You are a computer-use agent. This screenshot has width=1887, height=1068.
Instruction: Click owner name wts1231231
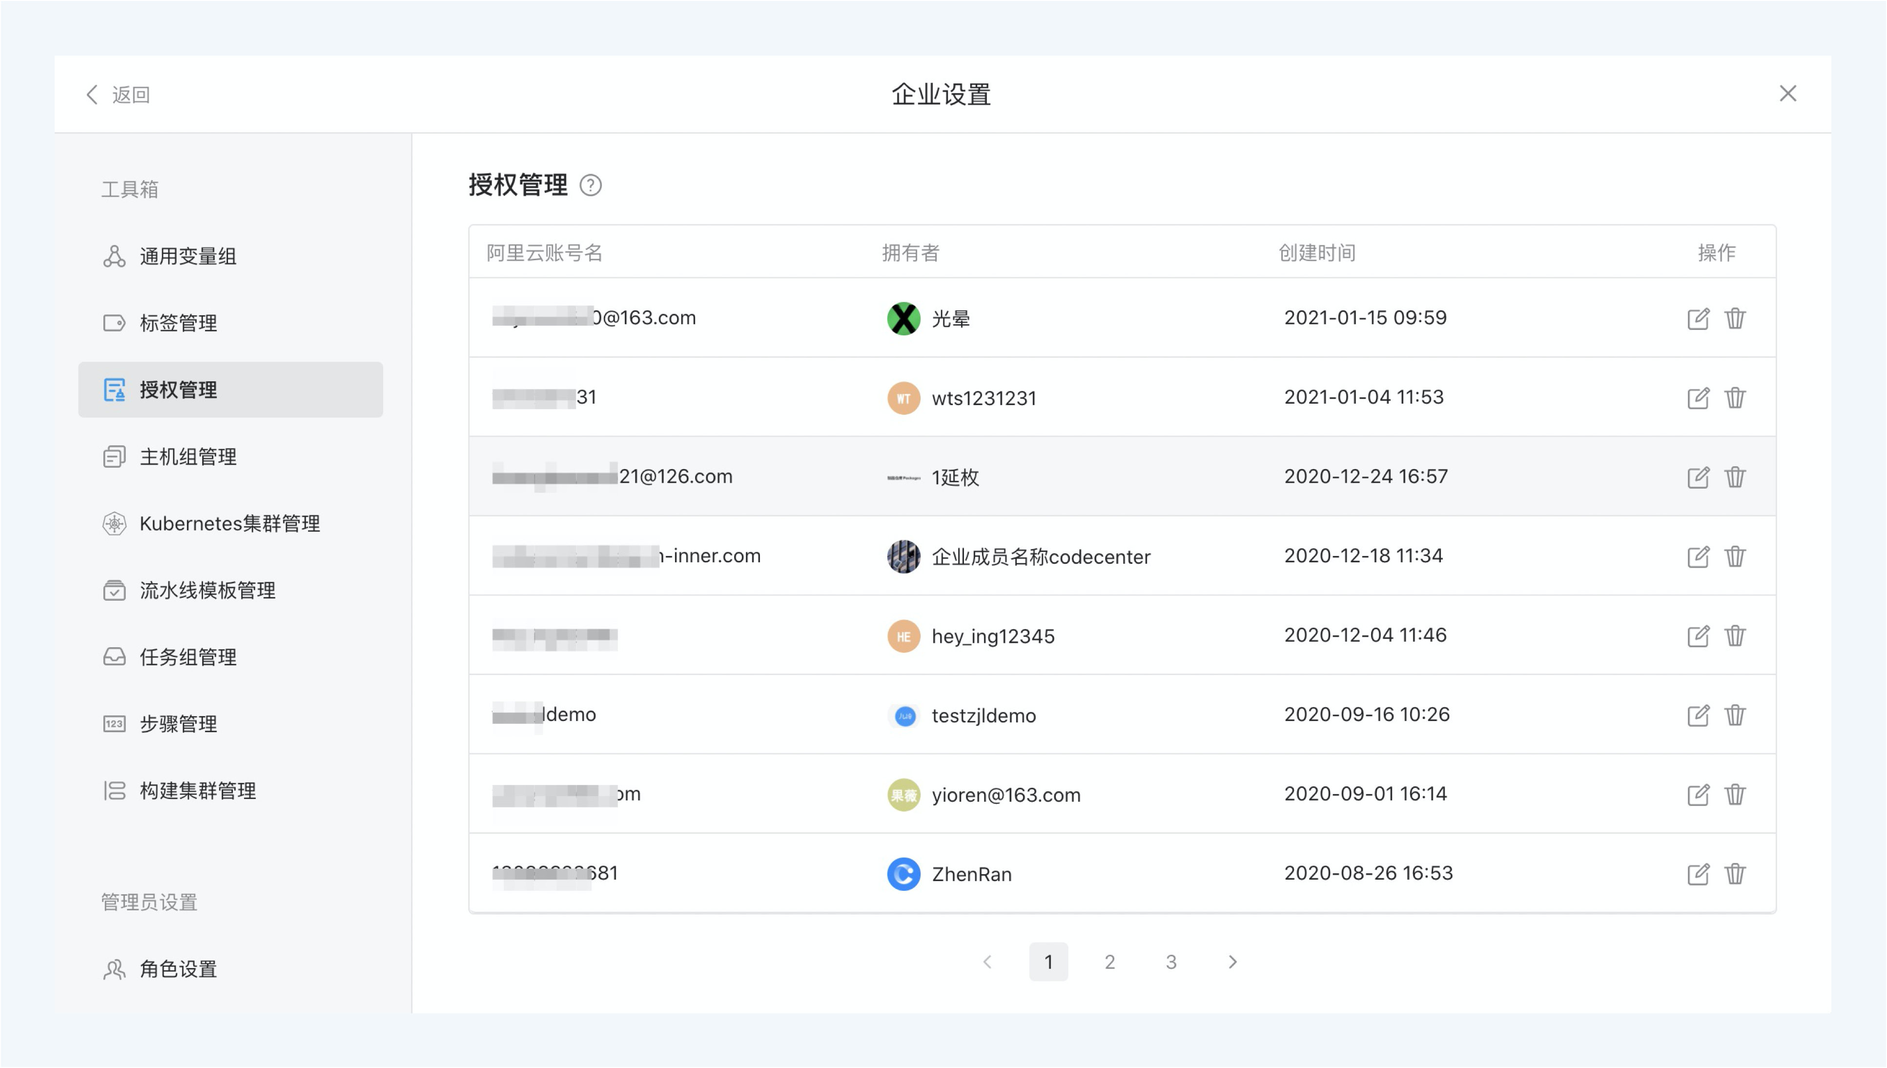coord(984,398)
